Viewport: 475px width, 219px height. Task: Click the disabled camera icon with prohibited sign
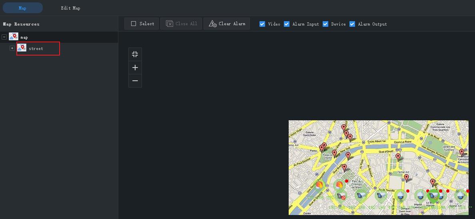341,197
